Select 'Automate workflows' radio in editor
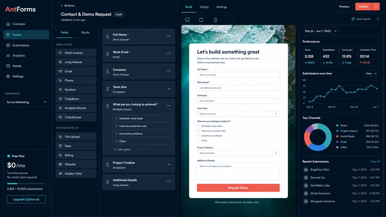Image resolution: width=386 pixels, height=217 pixels. (116, 134)
